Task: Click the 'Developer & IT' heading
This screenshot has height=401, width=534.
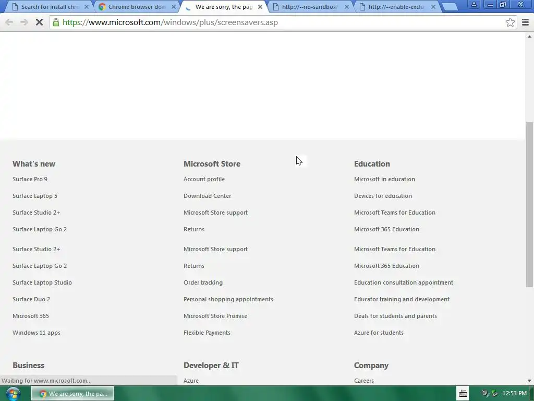Action: (211, 365)
